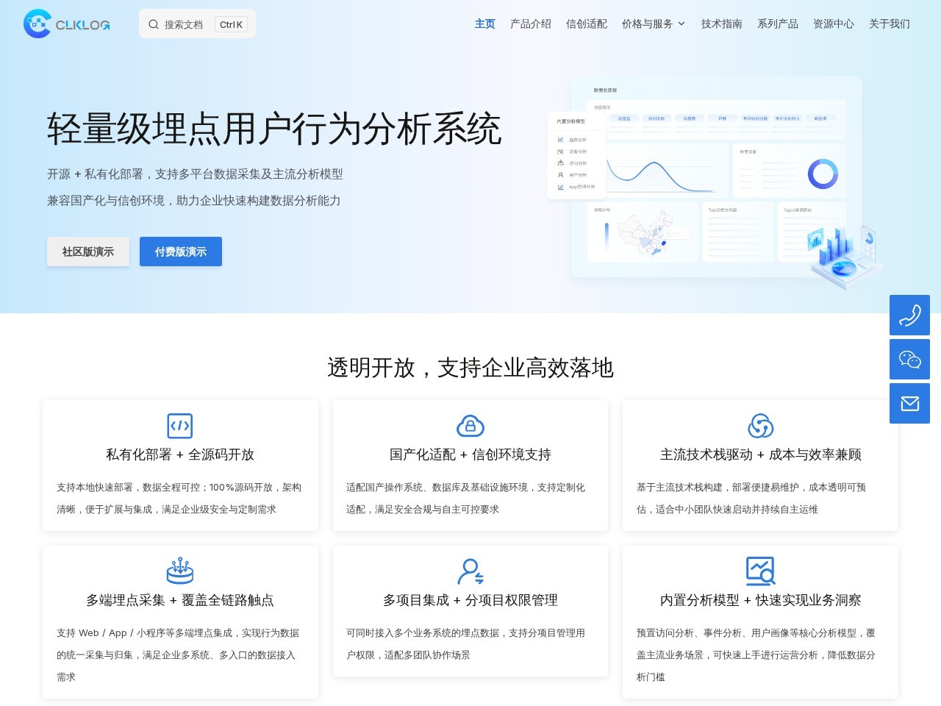This screenshot has width=941, height=706.
Task: Select the 信创适配 navigation link
Action: pos(587,24)
